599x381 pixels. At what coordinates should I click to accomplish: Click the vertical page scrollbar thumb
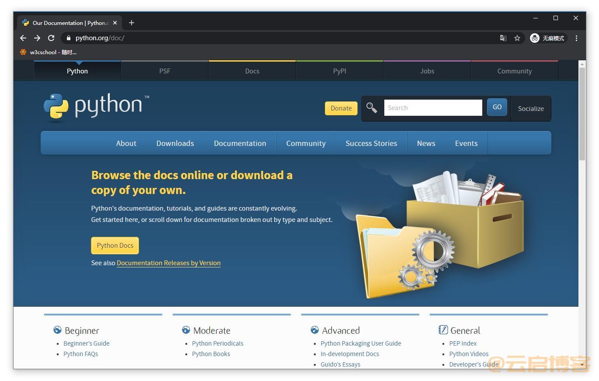(582, 114)
